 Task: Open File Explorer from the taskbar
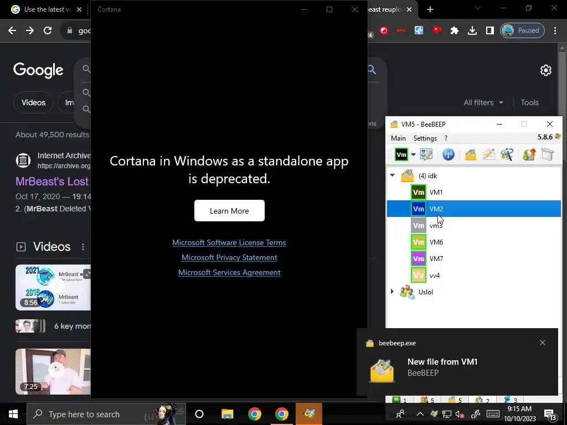tap(227, 414)
